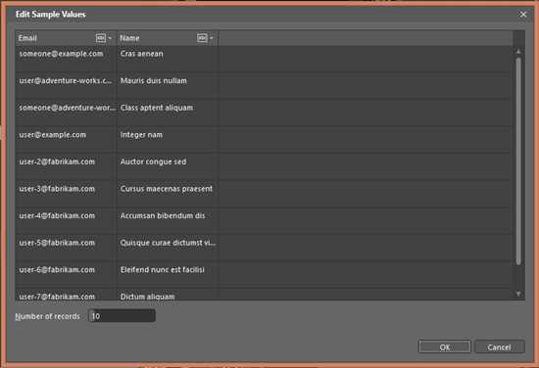Select the Integer nam cell
The width and height of the screenshot is (539, 368).
167,140
